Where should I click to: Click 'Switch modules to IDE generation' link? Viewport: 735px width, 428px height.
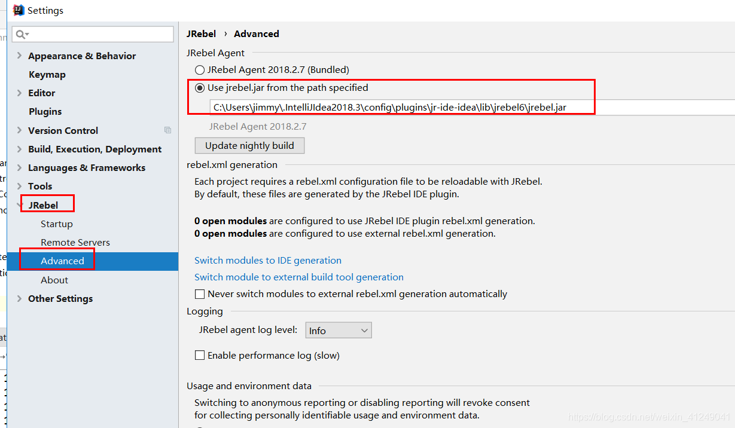click(x=268, y=261)
